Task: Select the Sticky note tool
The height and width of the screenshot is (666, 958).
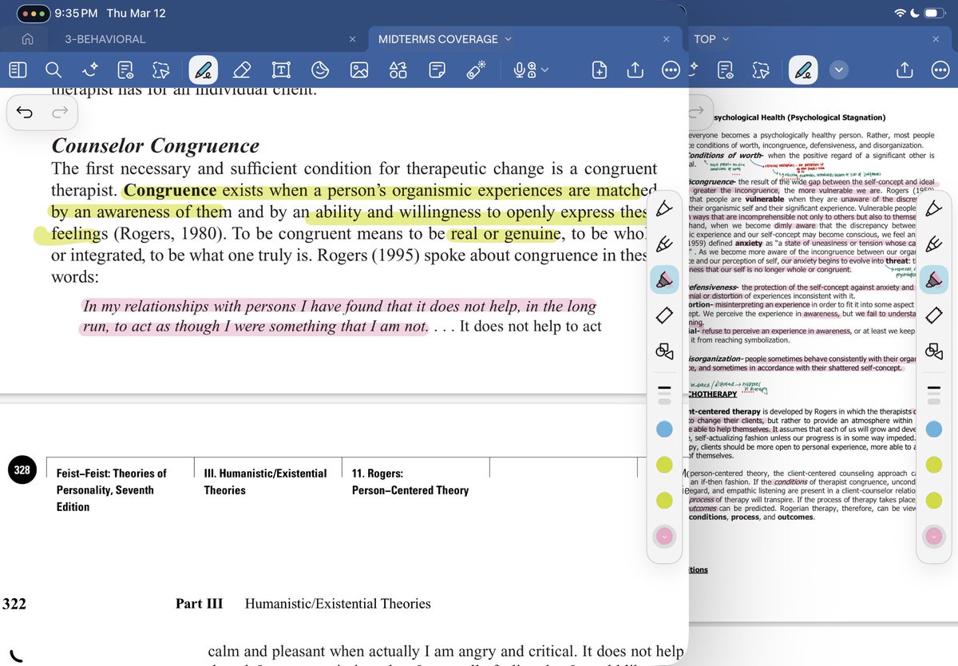Action: (x=437, y=70)
